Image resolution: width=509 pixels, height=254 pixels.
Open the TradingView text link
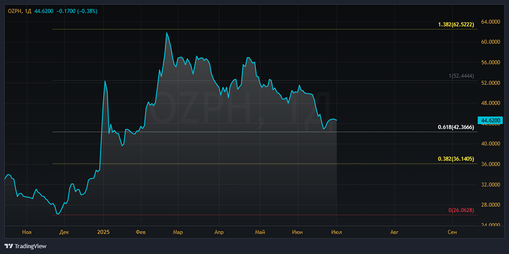tap(31, 246)
